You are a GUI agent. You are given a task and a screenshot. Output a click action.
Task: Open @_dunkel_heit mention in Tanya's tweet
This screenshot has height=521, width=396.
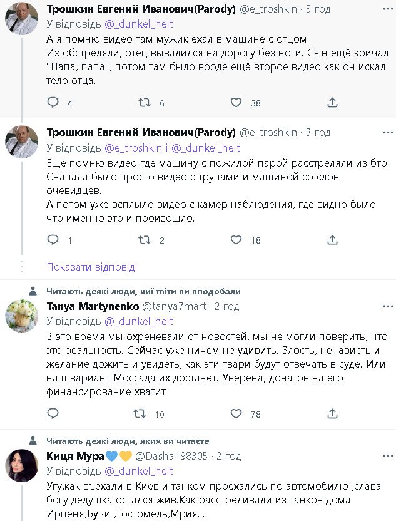(138, 321)
